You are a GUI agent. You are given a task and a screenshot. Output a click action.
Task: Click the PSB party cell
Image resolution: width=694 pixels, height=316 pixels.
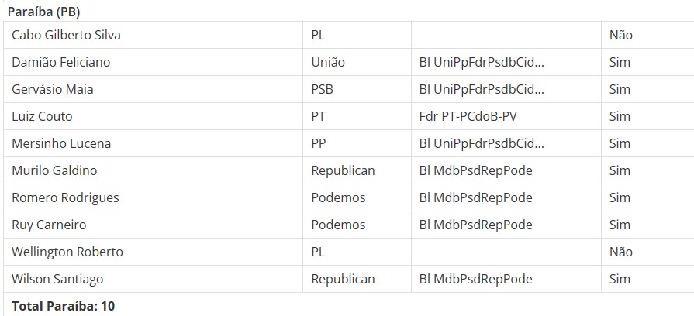[x=357, y=89]
